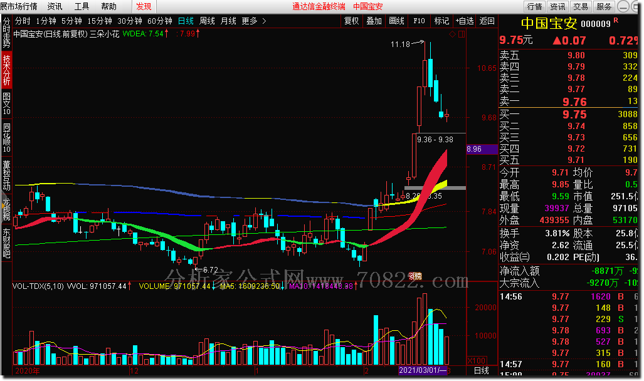The width and height of the screenshot is (644, 381).
Task: Click the 11.18 high price label
Action: coord(400,44)
